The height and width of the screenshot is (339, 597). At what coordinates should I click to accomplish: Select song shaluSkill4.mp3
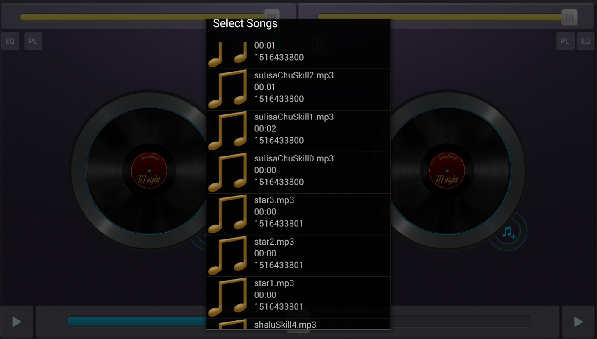[298, 324]
